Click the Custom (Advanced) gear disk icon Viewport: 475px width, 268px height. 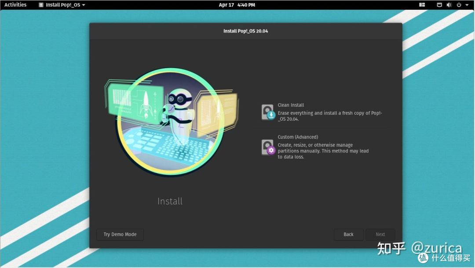(268, 147)
